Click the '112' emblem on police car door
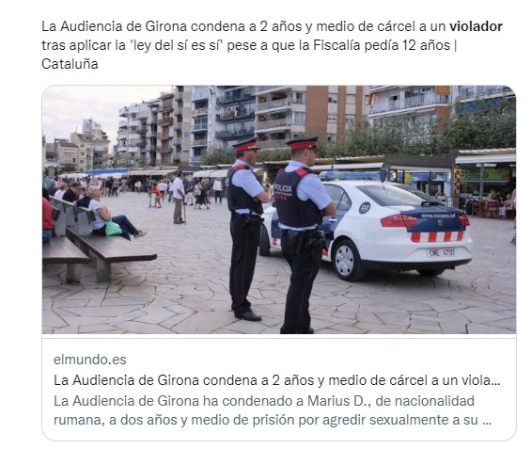This screenshot has width=532, height=449. [x=365, y=208]
